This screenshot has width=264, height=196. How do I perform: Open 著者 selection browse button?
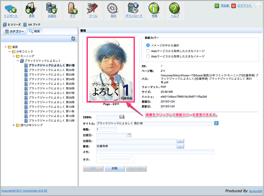(180, 146)
